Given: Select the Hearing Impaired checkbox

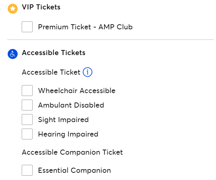Looking at the screenshot, I should click(x=27, y=134).
